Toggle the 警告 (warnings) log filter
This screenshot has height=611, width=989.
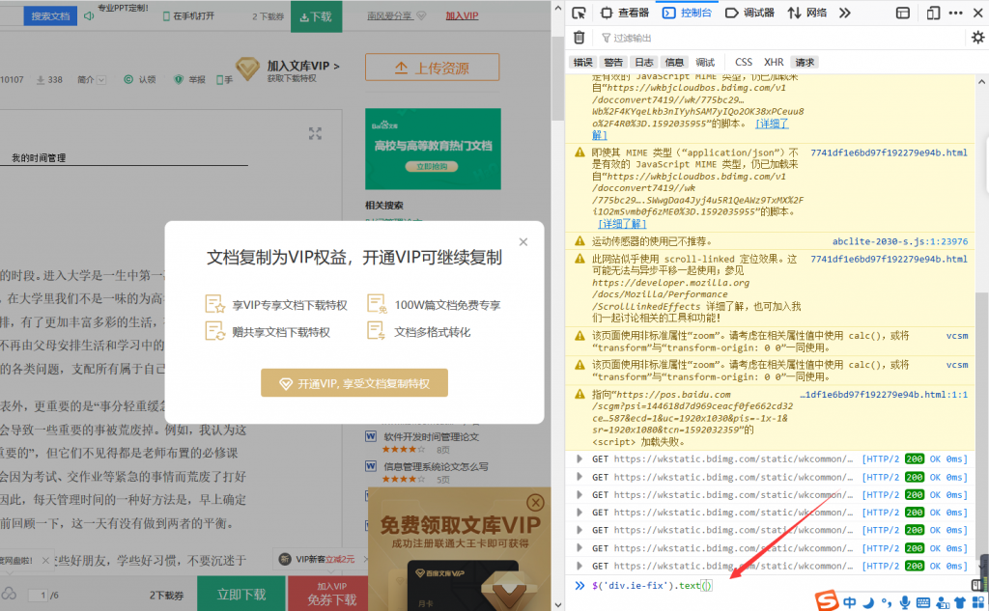tap(613, 62)
